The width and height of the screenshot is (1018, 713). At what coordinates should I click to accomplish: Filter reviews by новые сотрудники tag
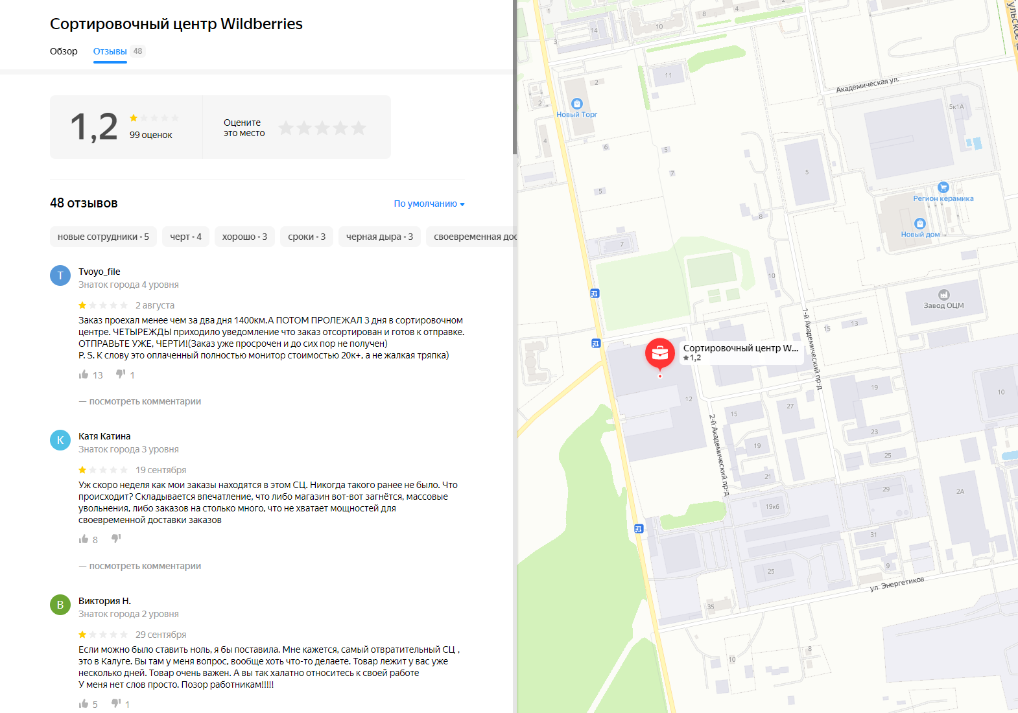[103, 237]
